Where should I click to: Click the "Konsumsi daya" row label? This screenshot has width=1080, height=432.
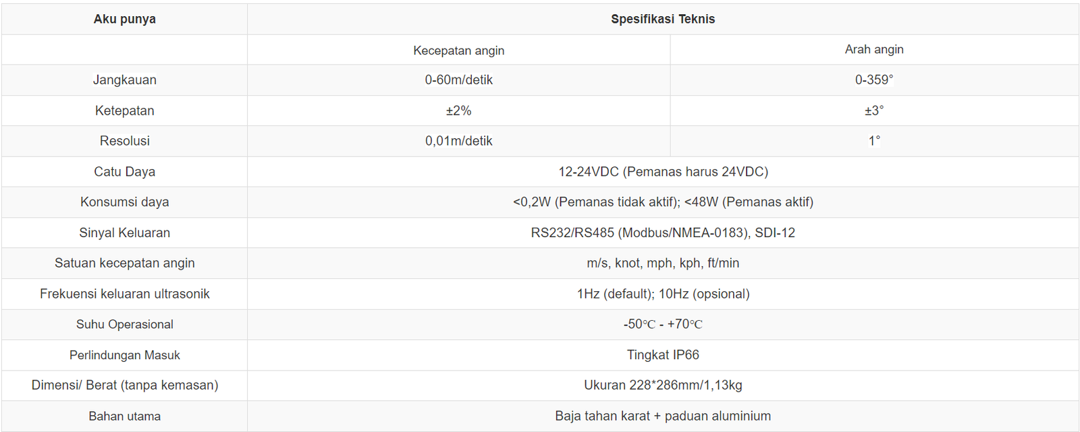124,202
